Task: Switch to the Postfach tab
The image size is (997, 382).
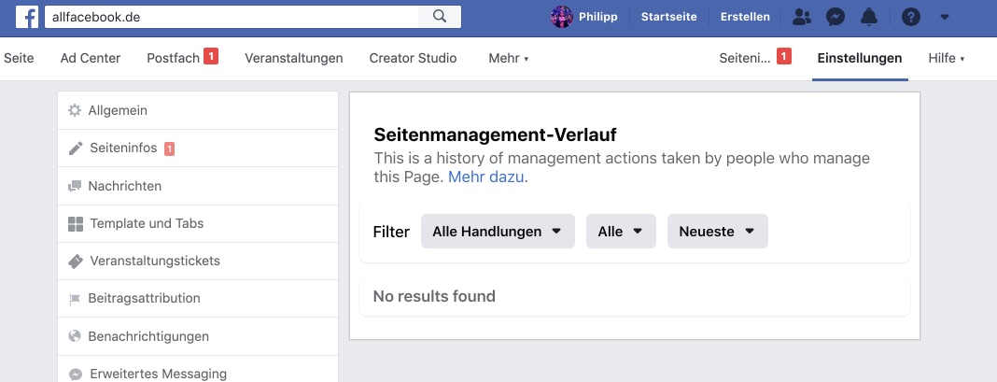Action: click(182, 58)
